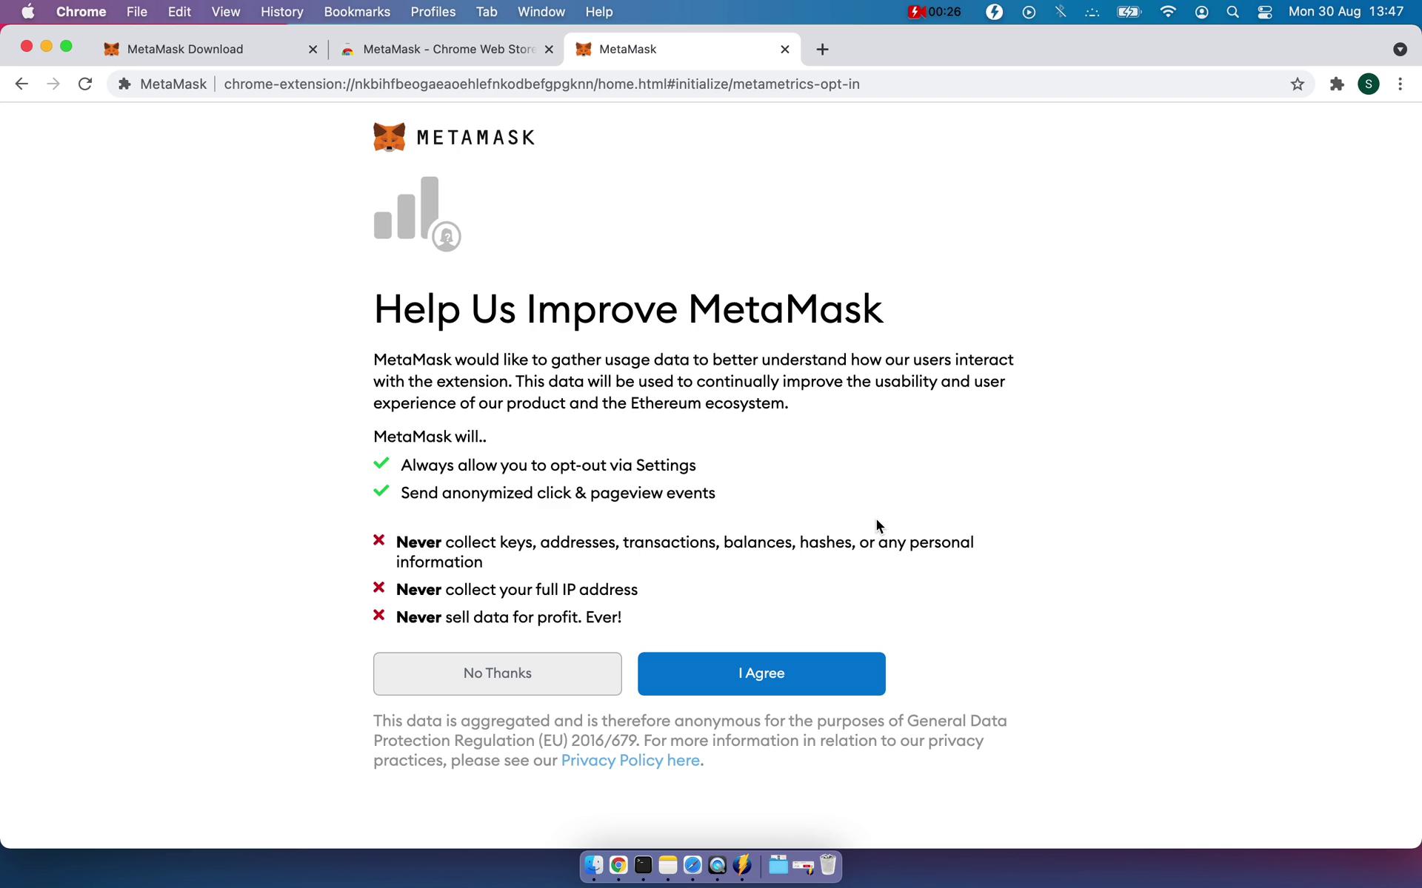Click the user profile circle icon
Image resolution: width=1422 pixels, height=888 pixels.
point(1369,84)
